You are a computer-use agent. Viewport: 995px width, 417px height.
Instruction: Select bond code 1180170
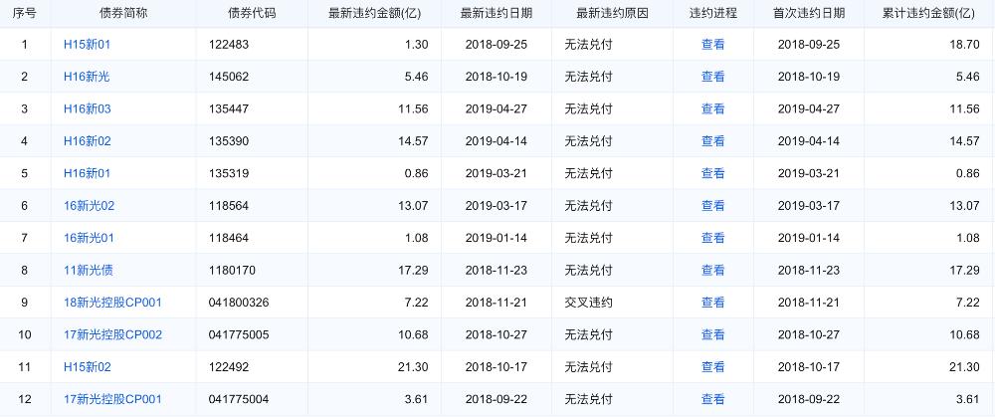click(232, 271)
